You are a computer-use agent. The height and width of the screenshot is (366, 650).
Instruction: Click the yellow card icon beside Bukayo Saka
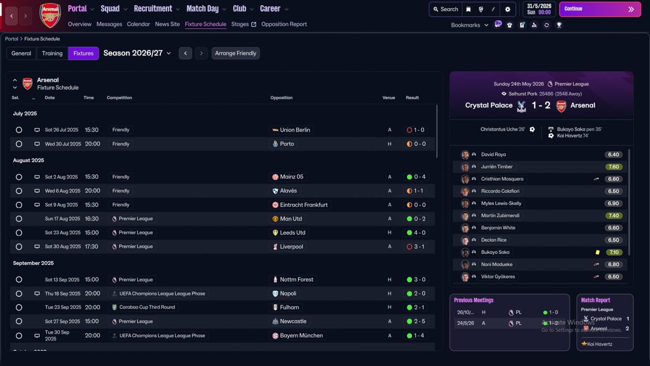click(598, 252)
